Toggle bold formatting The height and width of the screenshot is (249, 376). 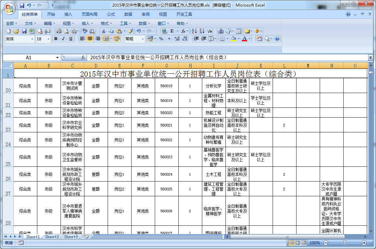pos(55,39)
